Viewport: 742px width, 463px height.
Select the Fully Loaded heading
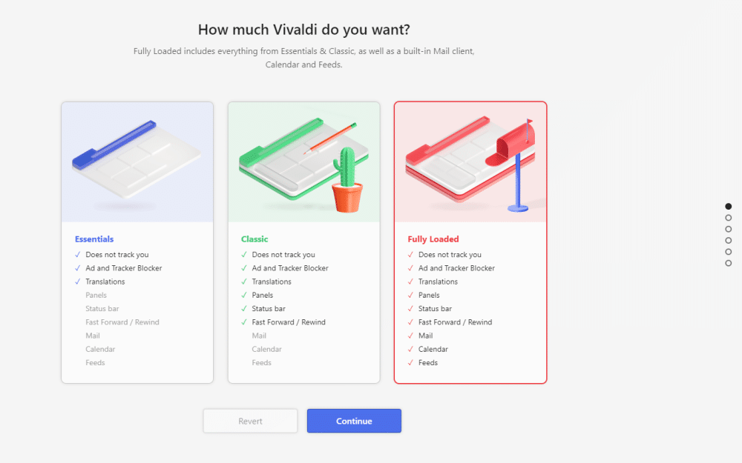(433, 239)
